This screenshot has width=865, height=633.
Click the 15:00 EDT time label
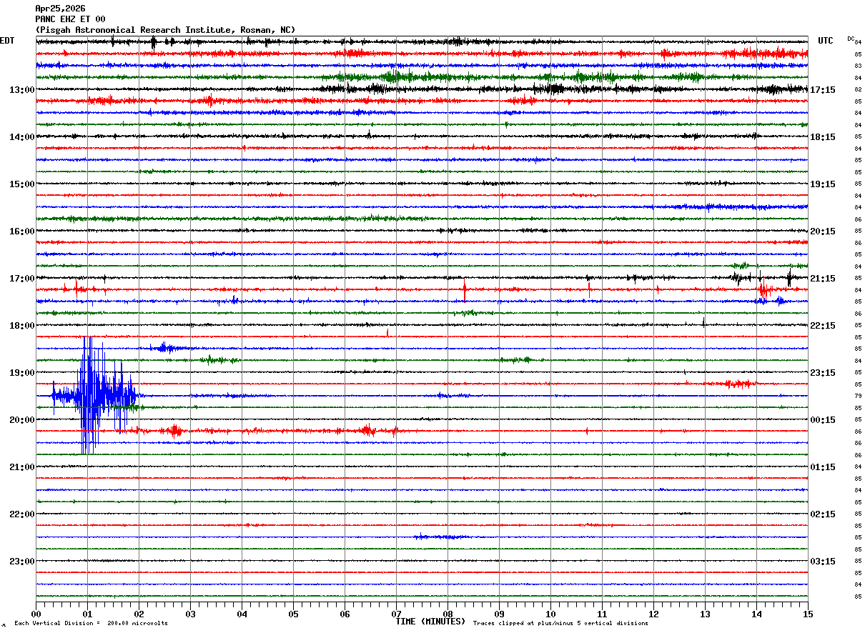click(22, 184)
